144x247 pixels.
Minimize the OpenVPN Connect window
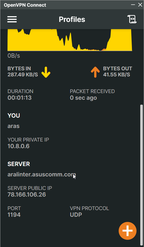(x=133, y=5)
